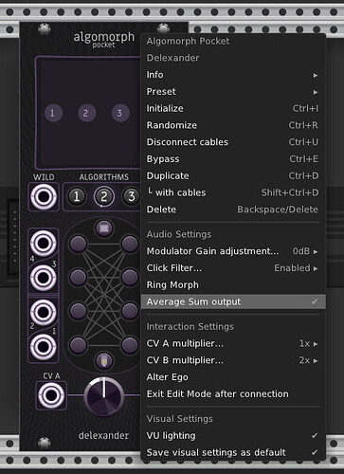Delete the module via menu entry
The width and height of the screenshot is (344, 474).
tap(233, 210)
